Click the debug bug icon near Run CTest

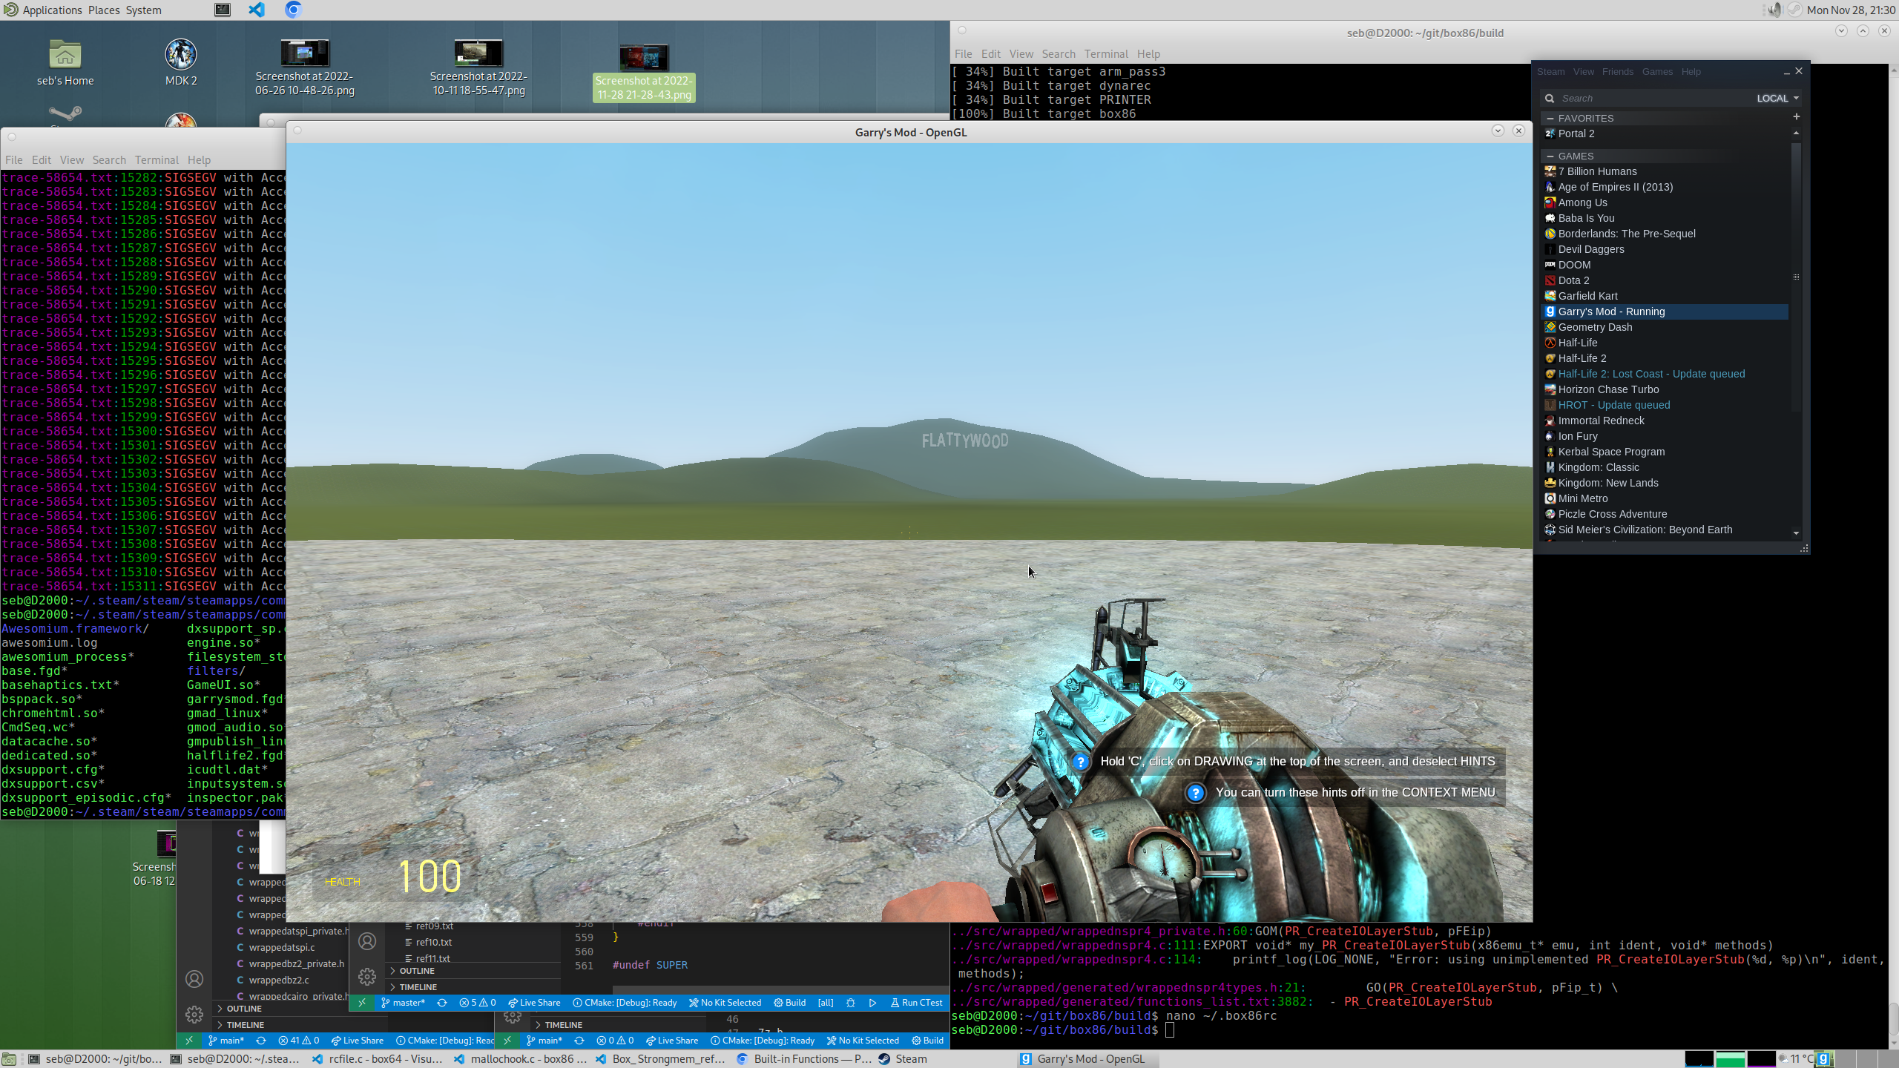(852, 1002)
